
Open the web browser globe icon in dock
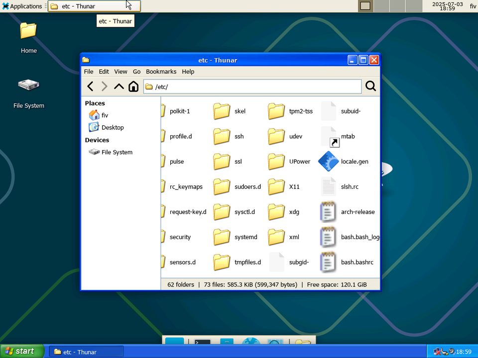point(250,343)
